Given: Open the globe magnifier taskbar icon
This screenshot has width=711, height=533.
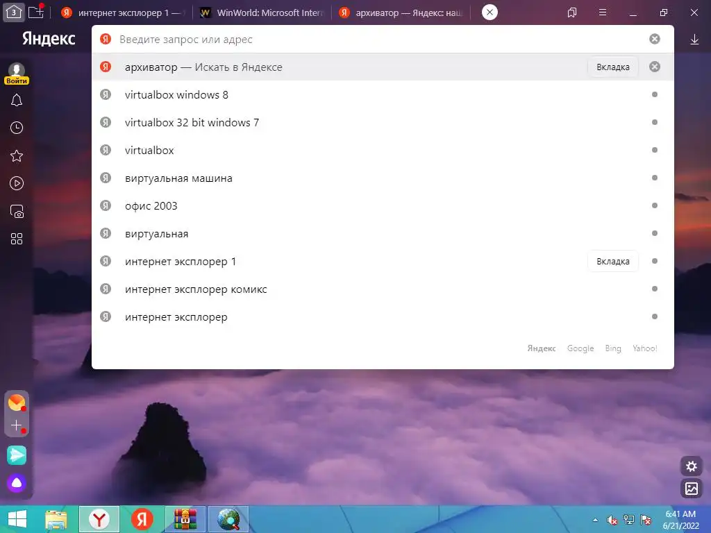Looking at the screenshot, I should click(x=228, y=519).
